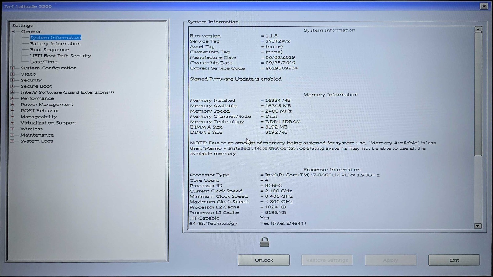Click the padlock icon above Unlock
Image resolution: width=493 pixels, height=277 pixels.
click(264, 242)
